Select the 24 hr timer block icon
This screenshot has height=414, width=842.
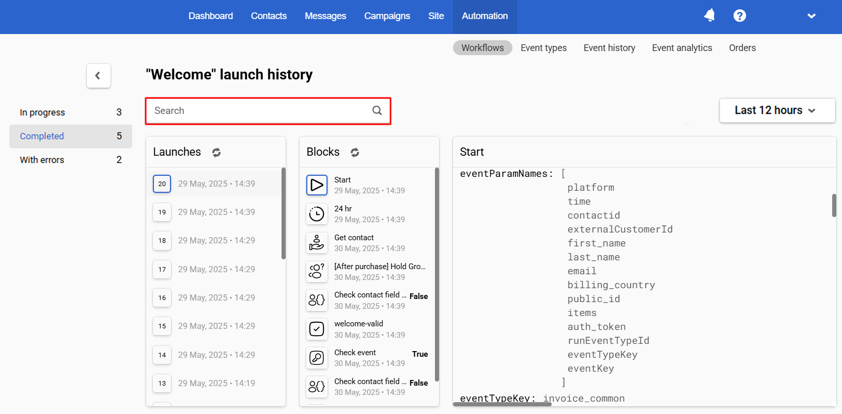[317, 214]
